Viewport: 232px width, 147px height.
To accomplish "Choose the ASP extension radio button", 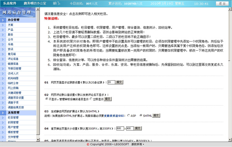I will click(x=129, y=115).
